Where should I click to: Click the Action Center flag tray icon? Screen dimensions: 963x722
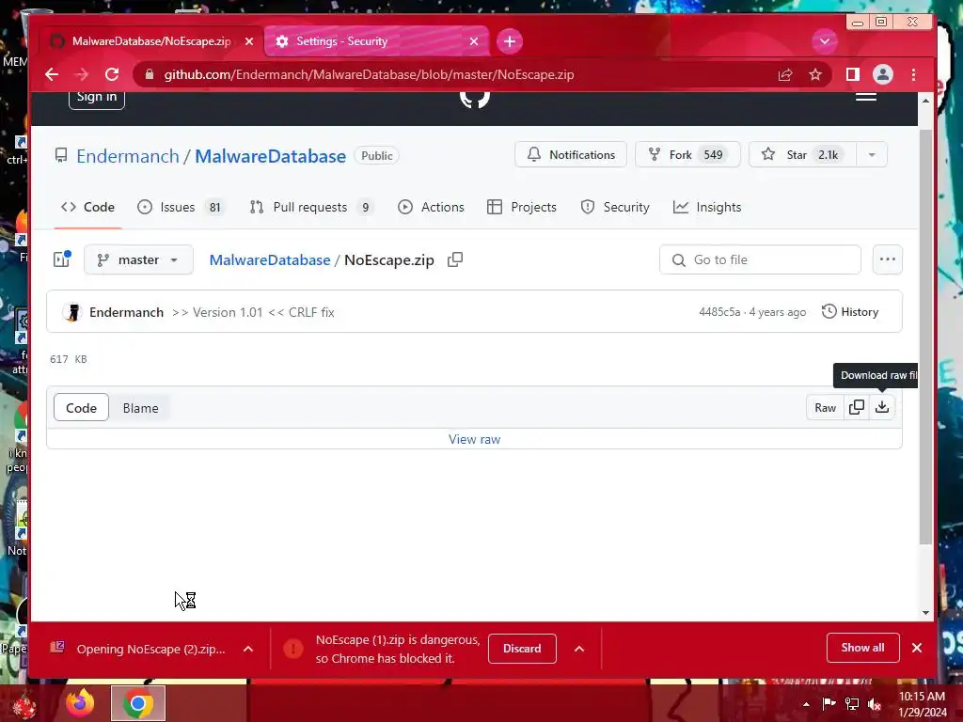click(829, 704)
